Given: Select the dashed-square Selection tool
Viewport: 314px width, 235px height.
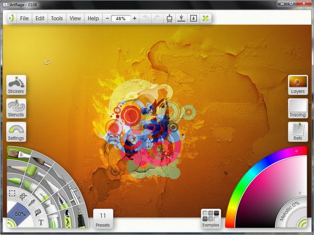Looking at the screenshot, I should (12, 193).
